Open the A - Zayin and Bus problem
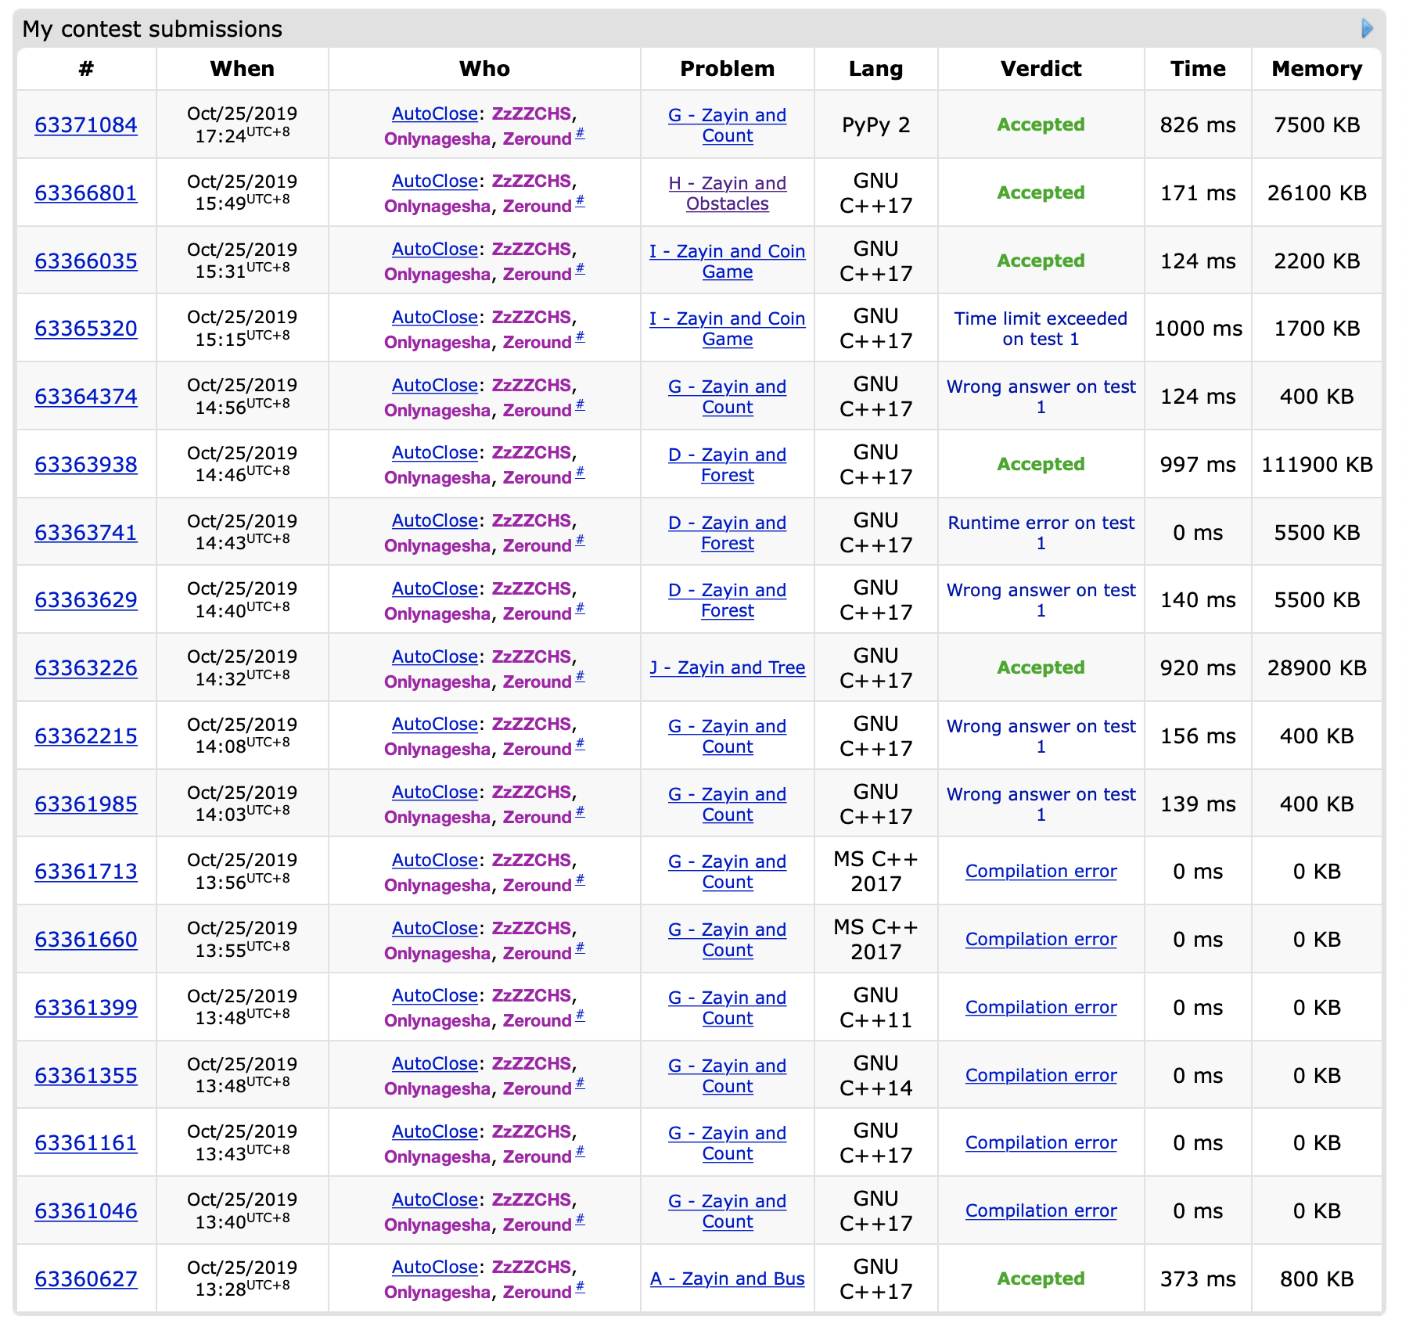This screenshot has height=1327, width=1402. [727, 1278]
